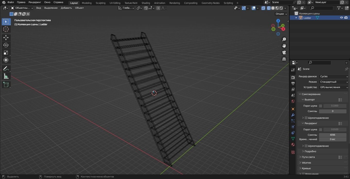This screenshot has height=179, width=350.
Task: Adjust the render Сэмплы value of 4096
Action: (x=332, y=135)
